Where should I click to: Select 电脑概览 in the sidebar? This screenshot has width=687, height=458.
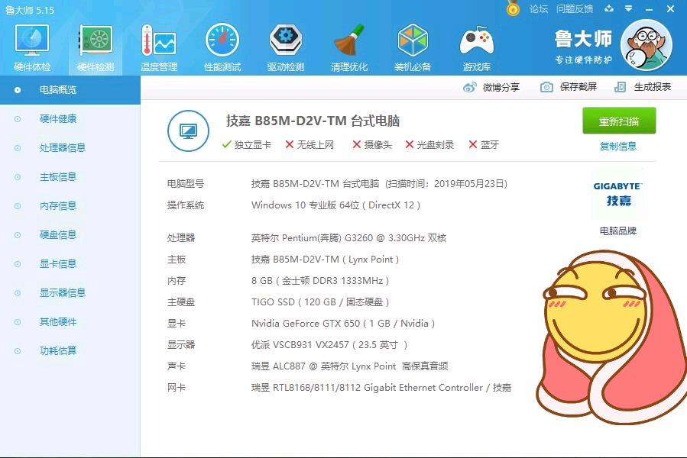pos(70,90)
